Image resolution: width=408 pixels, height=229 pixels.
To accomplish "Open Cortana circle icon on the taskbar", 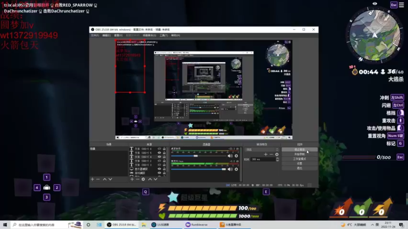I will pos(88,224).
